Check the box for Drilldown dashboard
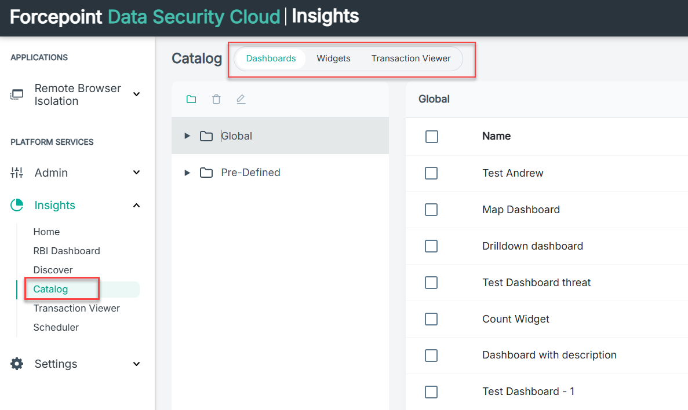Screen dimensions: 688x410 click(431, 246)
